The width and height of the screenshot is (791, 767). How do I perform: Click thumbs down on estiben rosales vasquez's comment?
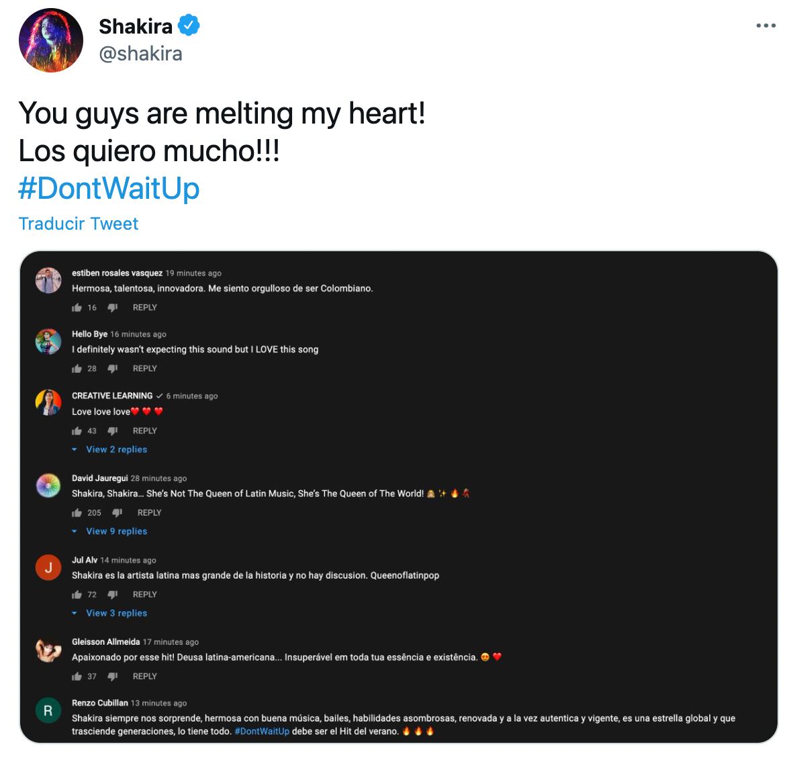point(111,307)
